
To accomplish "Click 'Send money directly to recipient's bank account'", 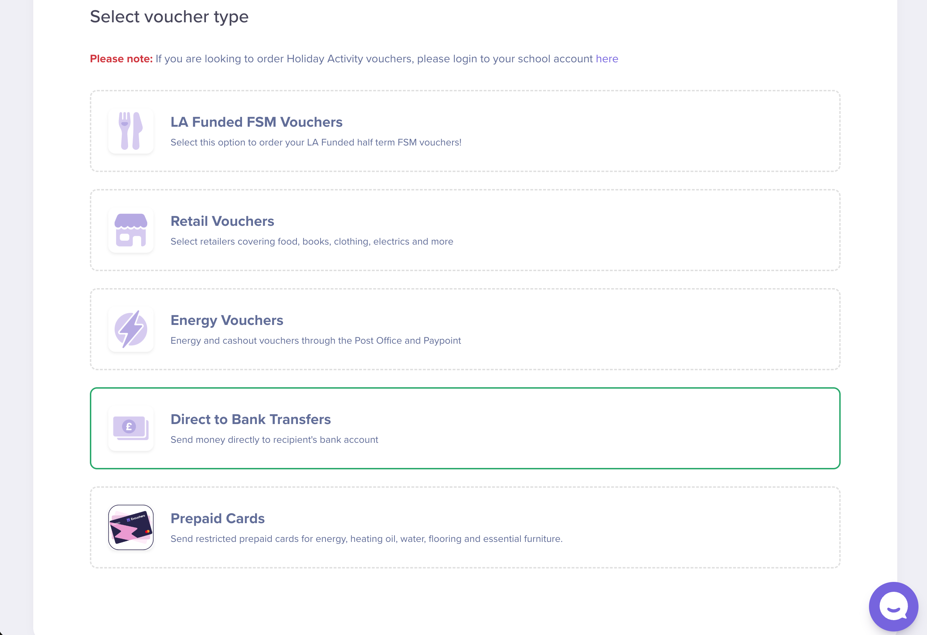I will click(274, 439).
